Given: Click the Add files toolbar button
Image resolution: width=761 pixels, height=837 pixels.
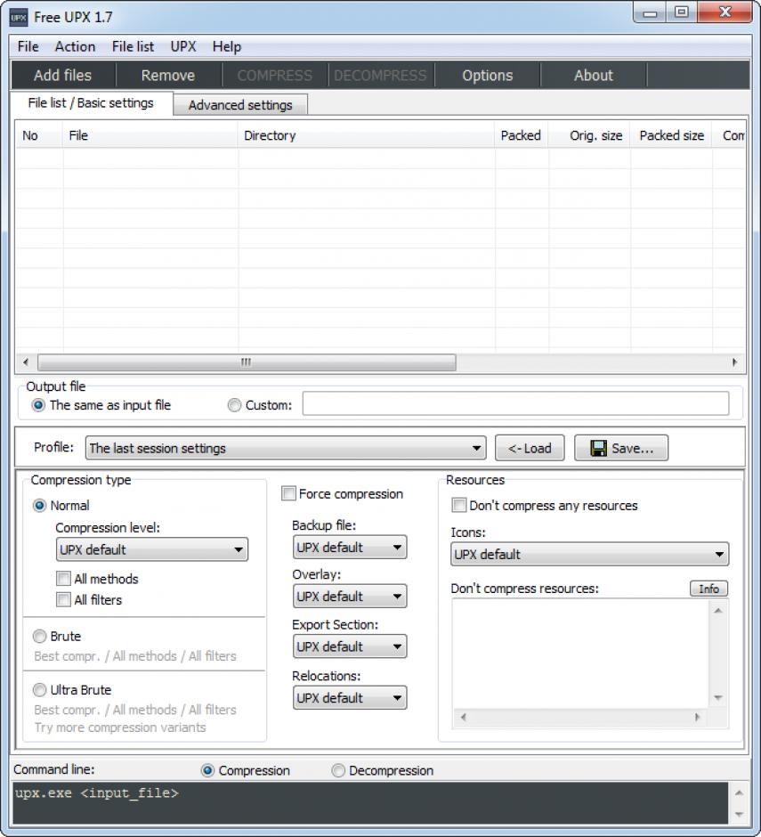Looking at the screenshot, I should click(x=63, y=76).
